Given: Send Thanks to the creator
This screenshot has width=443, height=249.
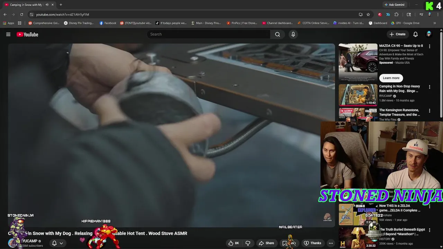Looking at the screenshot, I should [x=313, y=243].
